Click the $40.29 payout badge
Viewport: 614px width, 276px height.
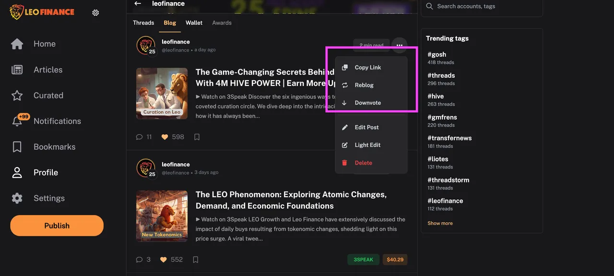[395, 260]
